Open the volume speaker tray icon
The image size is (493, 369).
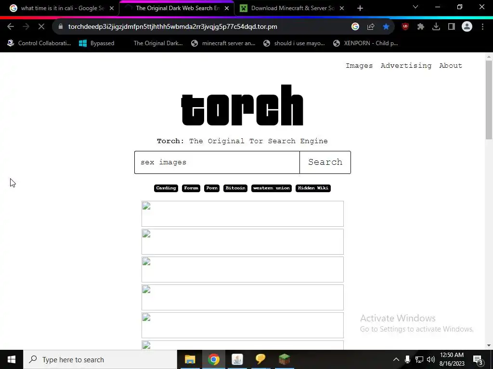coord(431,359)
